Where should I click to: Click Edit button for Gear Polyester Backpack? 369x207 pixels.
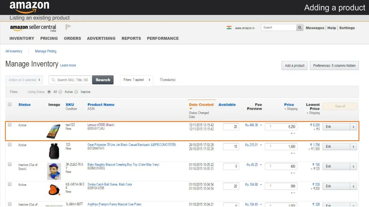pyautogui.click(x=336, y=147)
